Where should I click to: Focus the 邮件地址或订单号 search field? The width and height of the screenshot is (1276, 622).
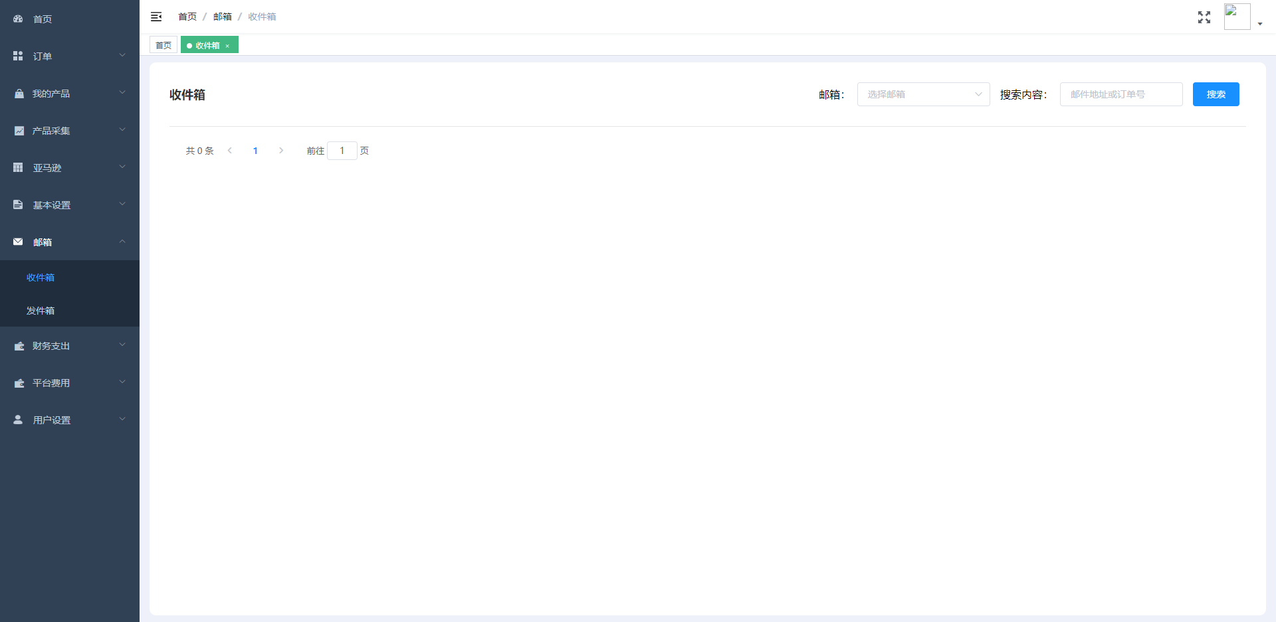pyautogui.click(x=1120, y=94)
